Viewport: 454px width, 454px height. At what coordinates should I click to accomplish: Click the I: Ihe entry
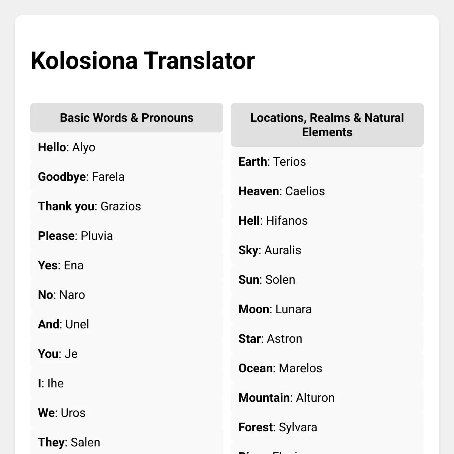(127, 383)
